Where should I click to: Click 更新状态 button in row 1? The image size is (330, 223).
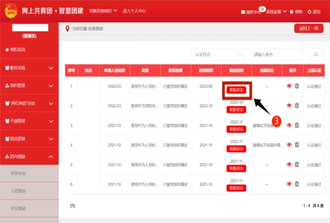pos(236,90)
